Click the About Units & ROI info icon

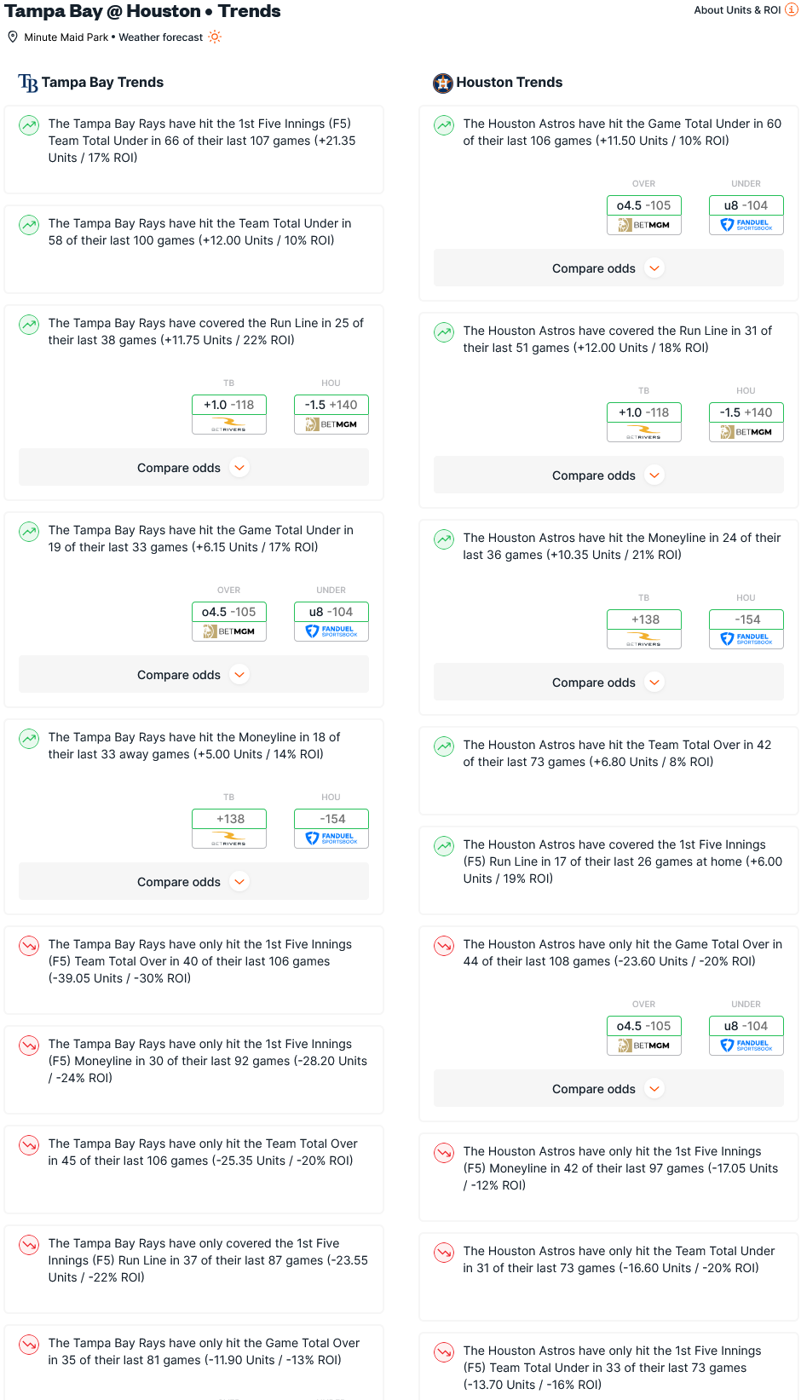[791, 10]
